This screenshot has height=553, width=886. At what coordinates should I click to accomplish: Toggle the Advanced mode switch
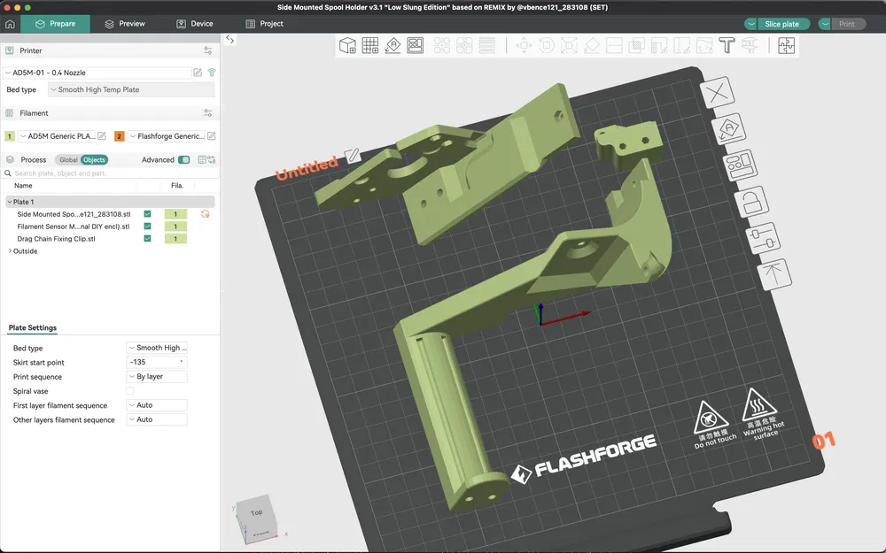[183, 160]
